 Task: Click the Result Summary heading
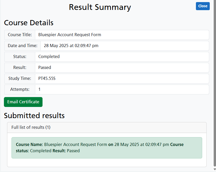pos(100,7)
